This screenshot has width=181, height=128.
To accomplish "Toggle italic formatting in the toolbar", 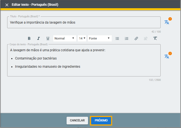I will (39, 38).
